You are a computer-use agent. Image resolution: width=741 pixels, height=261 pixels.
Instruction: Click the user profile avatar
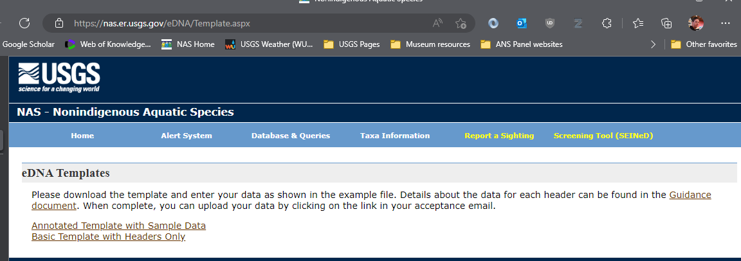[695, 22]
